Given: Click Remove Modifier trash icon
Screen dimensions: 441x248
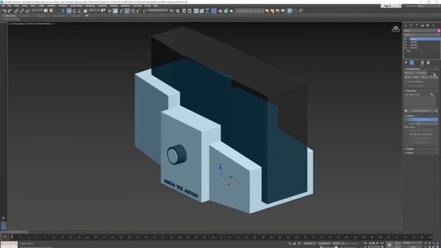Looking at the screenshot, I should [422, 63].
